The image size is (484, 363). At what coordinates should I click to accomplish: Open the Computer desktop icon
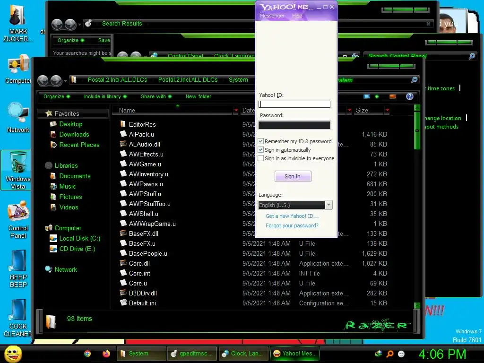tap(18, 69)
